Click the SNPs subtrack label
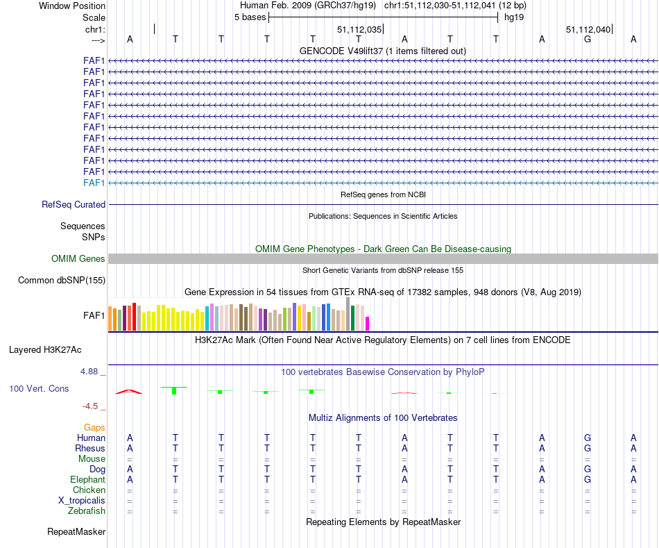Viewport: 659px width, 548px height. [94, 237]
